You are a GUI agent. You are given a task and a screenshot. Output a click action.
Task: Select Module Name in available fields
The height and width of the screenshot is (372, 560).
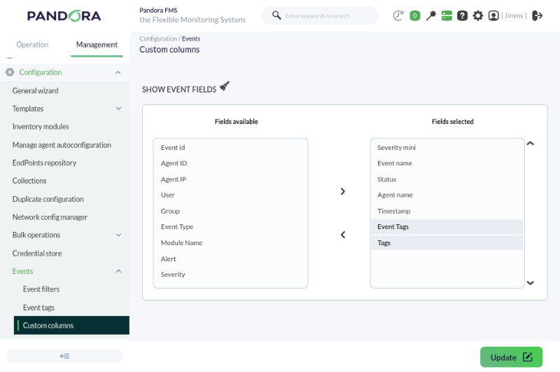point(230,242)
